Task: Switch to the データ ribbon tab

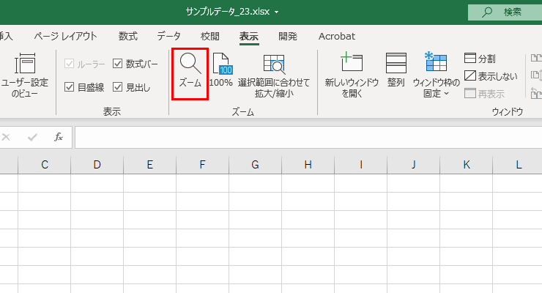Action: (x=168, y=36)
